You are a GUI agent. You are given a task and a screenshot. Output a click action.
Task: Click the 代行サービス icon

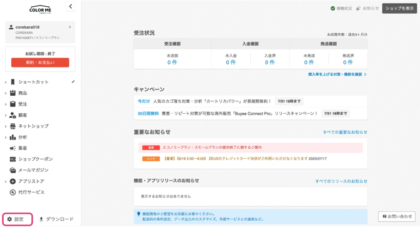pos(13,192)
